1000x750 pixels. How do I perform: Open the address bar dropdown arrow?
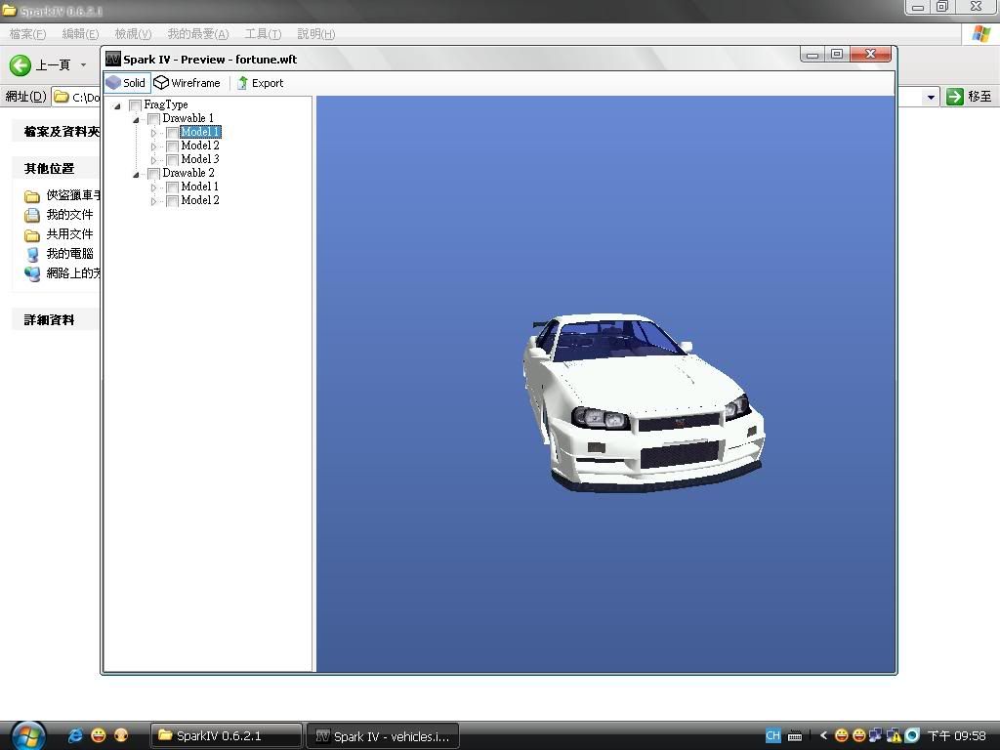click(x=931, y=97)
